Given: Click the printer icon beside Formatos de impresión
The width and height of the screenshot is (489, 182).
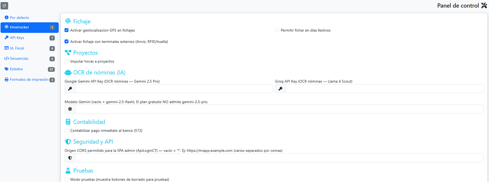Looking at the screenshot, I should click(x=6, y=79).
